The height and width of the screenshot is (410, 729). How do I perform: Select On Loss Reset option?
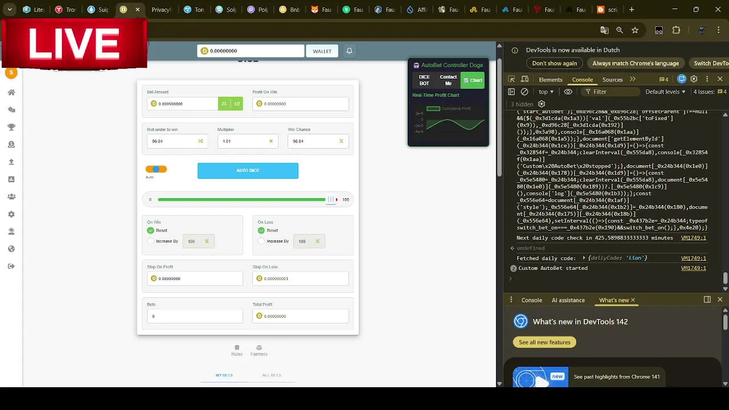[x=261, y=230]
